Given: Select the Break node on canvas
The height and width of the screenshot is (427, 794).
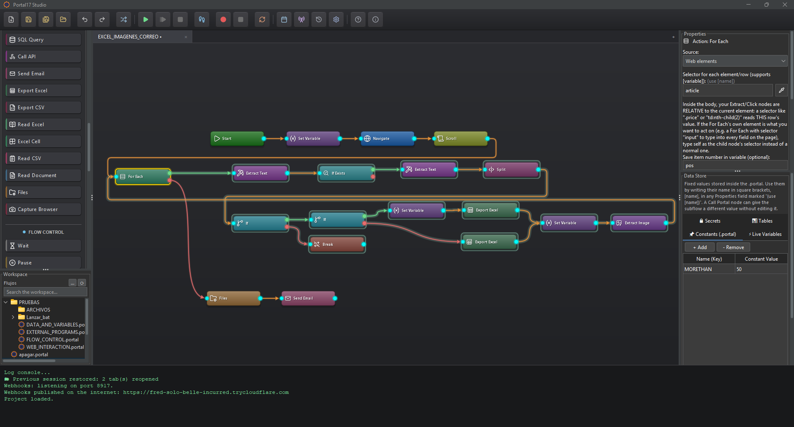Looking at the screenshot, I should tap(337, 245).
